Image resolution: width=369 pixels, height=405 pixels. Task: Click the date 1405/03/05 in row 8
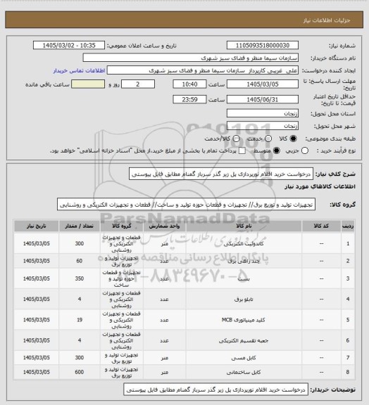coord(36,372)
